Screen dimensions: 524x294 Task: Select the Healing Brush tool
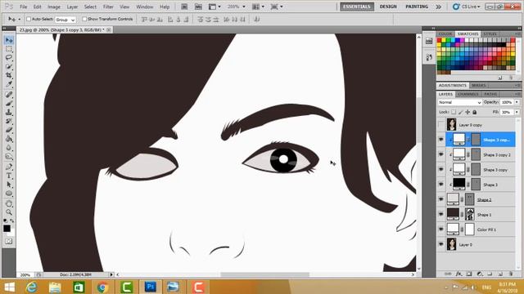(9, 95)
